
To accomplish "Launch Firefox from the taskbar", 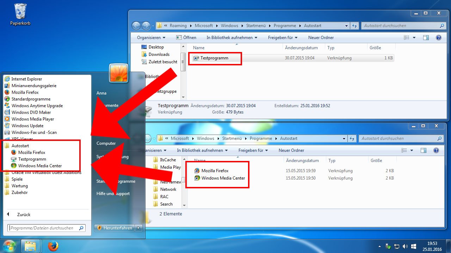I will 52,246.
